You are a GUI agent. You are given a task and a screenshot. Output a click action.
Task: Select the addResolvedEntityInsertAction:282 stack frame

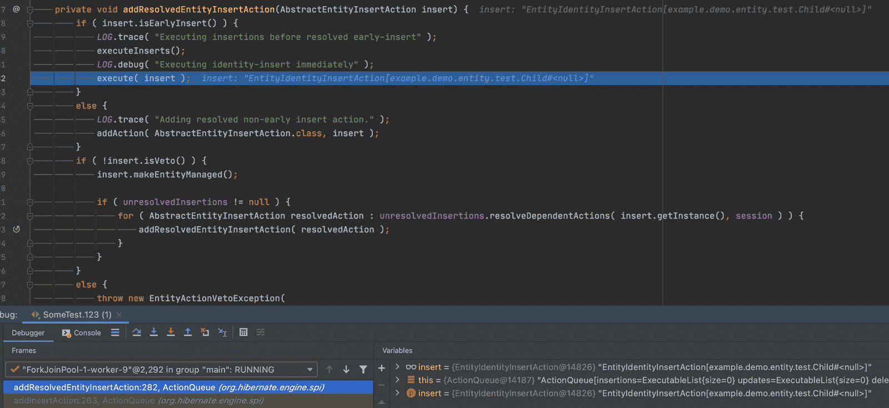[188, 387]
